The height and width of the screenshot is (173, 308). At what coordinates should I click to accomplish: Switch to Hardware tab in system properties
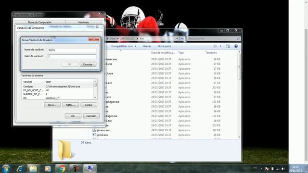(x=83, y=22)
